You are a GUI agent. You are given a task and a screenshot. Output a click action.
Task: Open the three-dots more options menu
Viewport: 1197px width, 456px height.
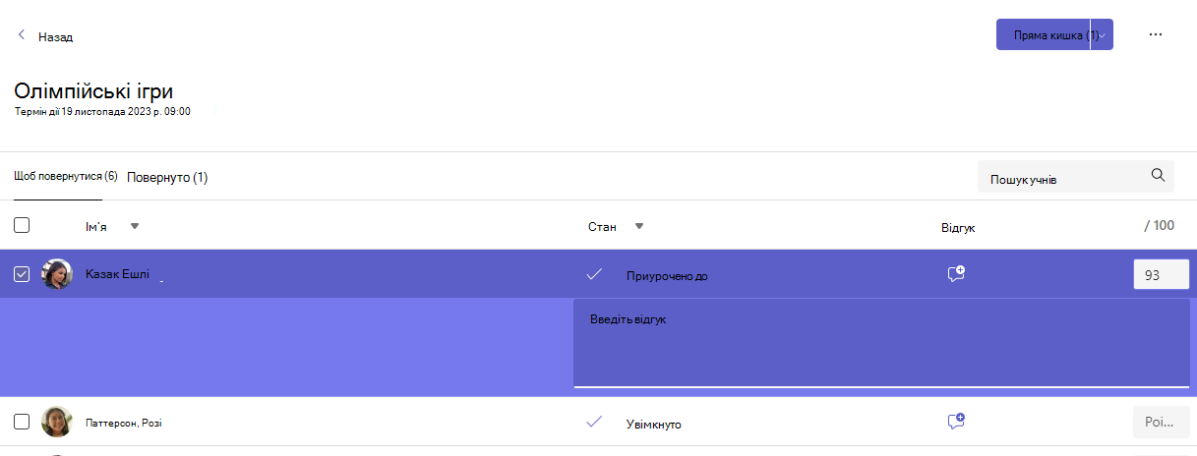pyautogui.click(x=1156, y=34)
